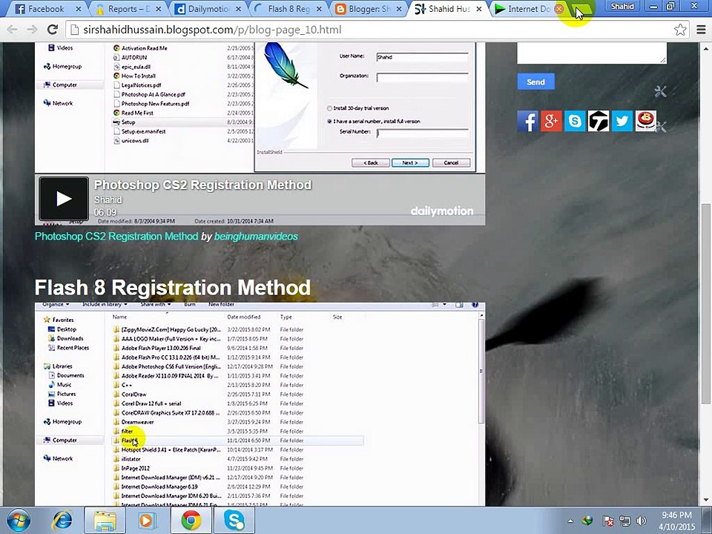Switch to the Facebook tab
712x534 pixels.
(x=45, y=9)
